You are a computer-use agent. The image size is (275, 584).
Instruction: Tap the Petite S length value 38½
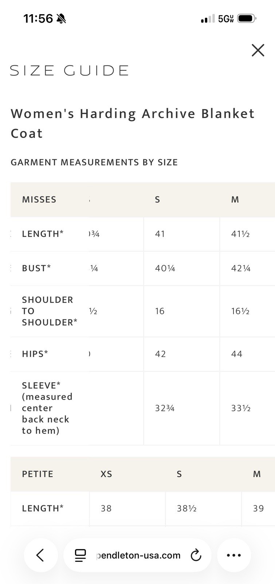click(x=187, y=508)
